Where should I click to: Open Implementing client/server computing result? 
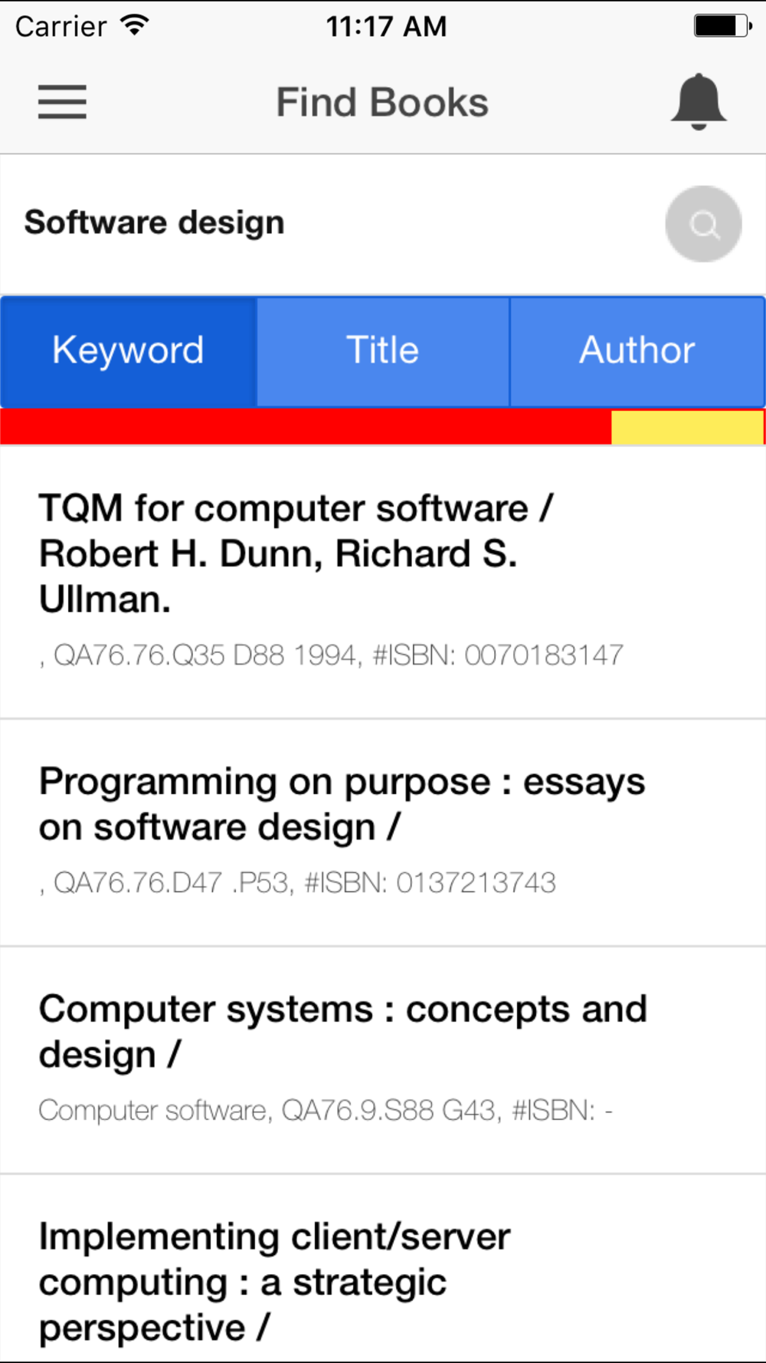pyautogui.click(x=383, y=1269)
